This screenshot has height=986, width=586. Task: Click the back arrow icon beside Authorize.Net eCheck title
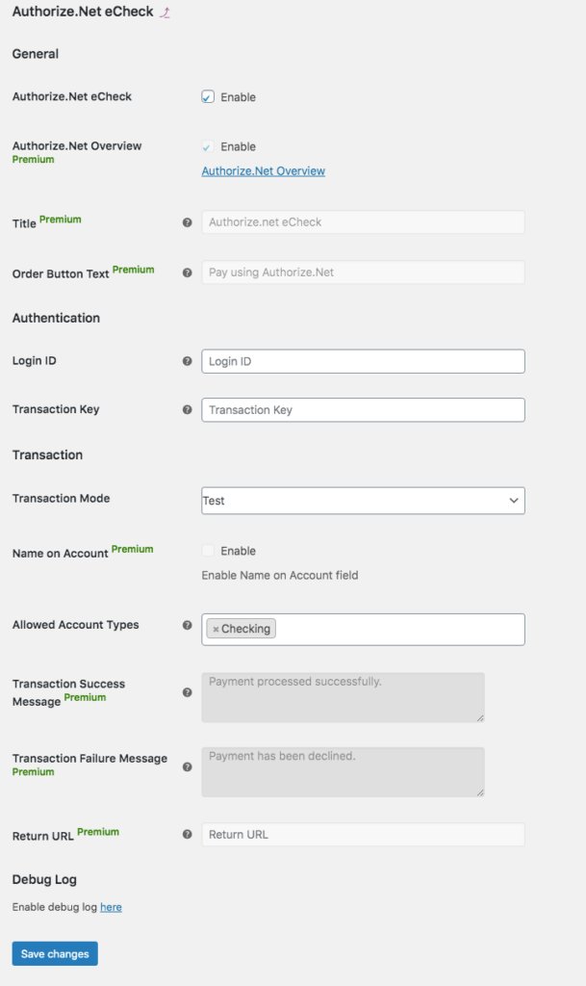[x=166, y=13]
